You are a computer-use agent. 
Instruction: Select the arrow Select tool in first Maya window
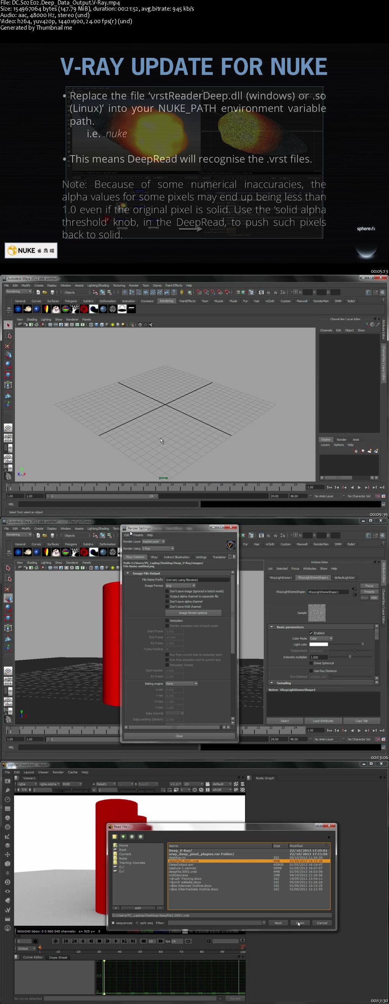[x=8, y=325]
